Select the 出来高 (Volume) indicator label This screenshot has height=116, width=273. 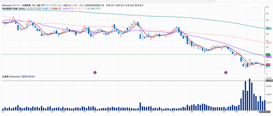[11, 76]
